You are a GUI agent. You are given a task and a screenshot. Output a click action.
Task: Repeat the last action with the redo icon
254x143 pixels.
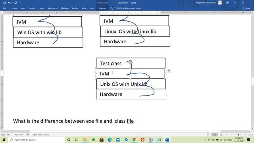tap(15, 3)
